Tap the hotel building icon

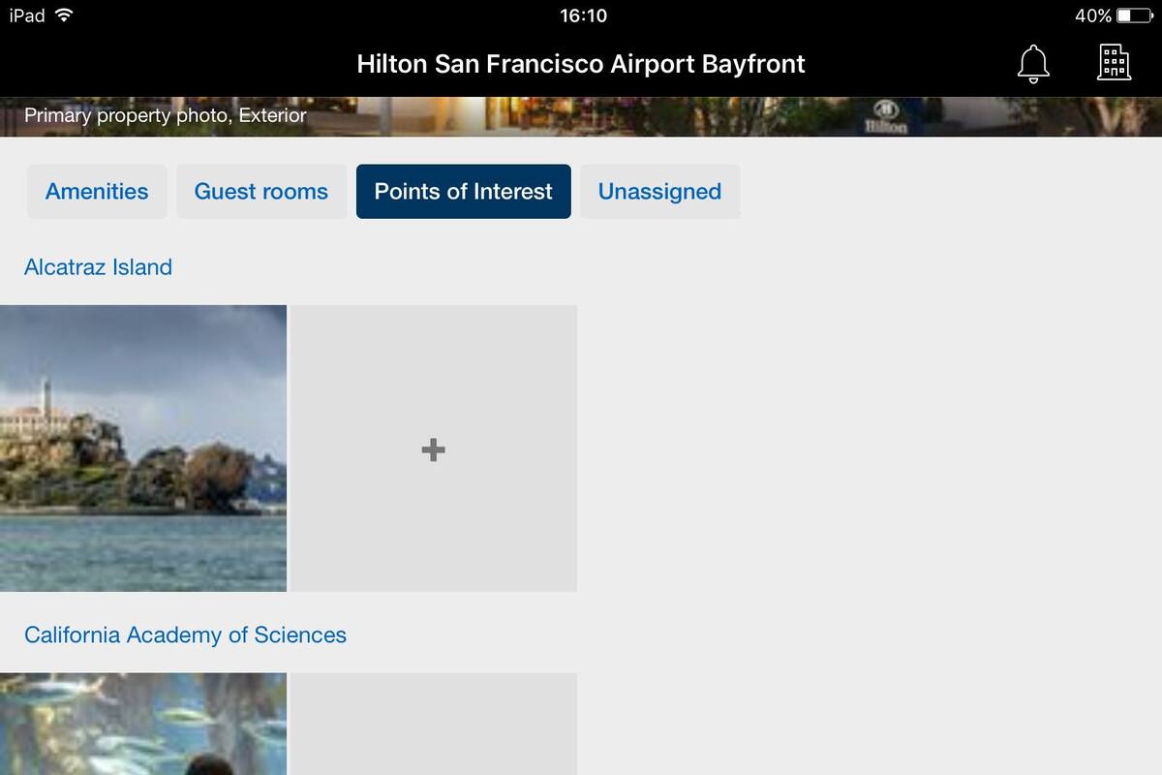pyautogui.click(x=1114, y=63)
